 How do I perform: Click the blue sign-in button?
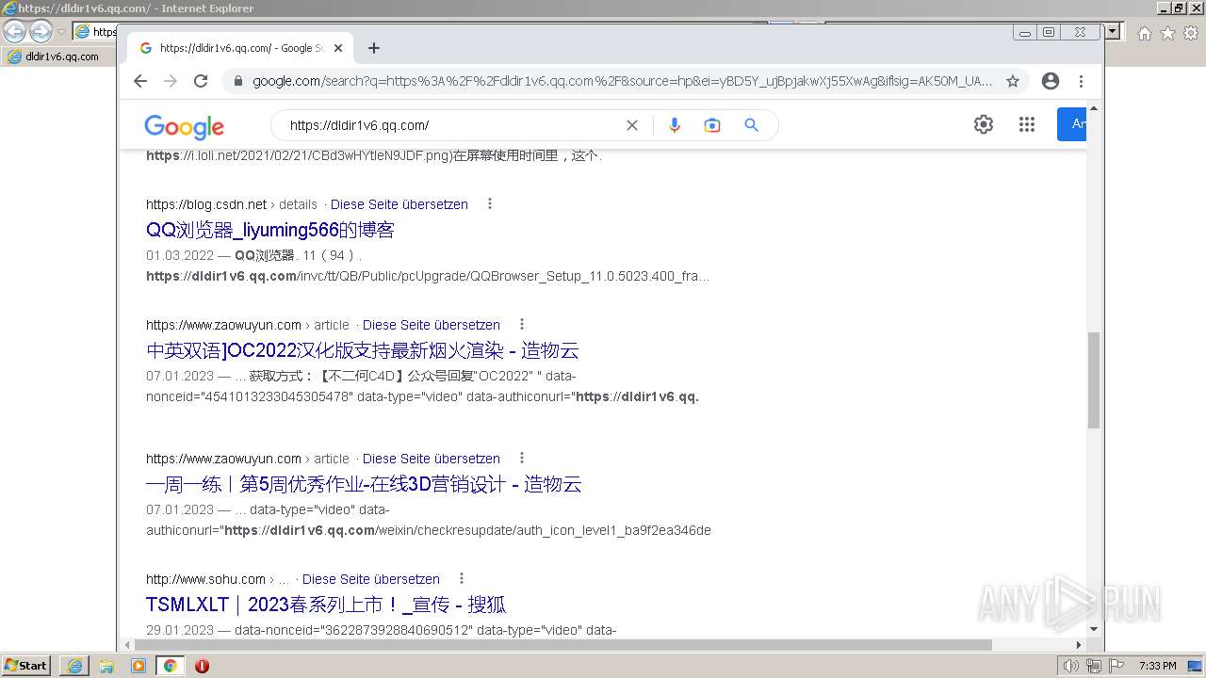1072,124
